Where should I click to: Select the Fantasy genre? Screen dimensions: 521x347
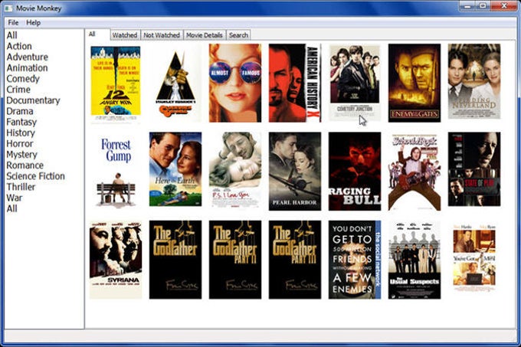pyautogui.click(x=21, y=123)
